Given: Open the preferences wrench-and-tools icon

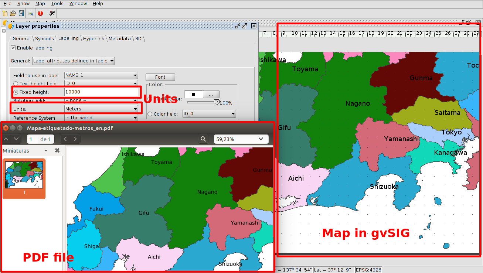Looking at the screenshot, I should [x=52, y=13].
